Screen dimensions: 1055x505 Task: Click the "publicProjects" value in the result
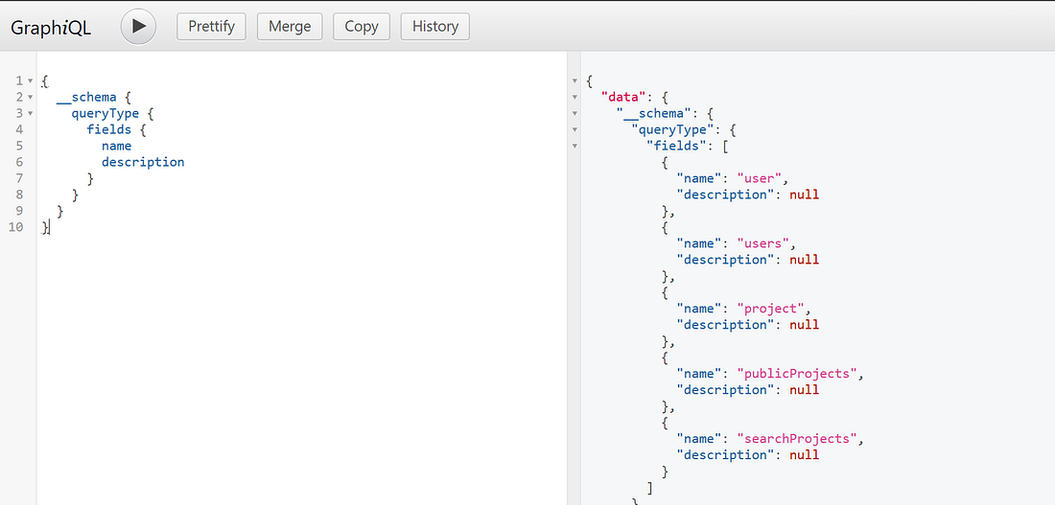pyautogui.click(x=797, y=373)
